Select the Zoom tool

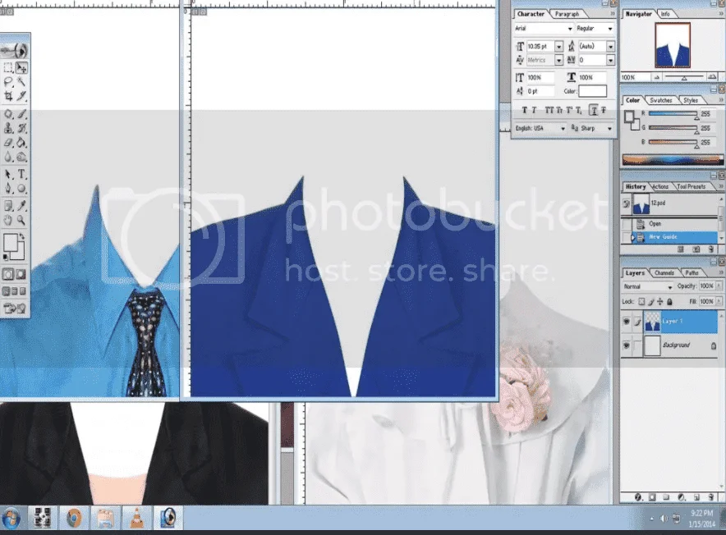coord(21,220)
